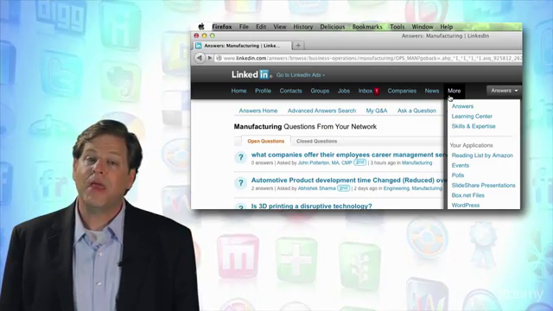Open the Tools menu
Screen dimensions: 553x311
[x=397, y=27]
